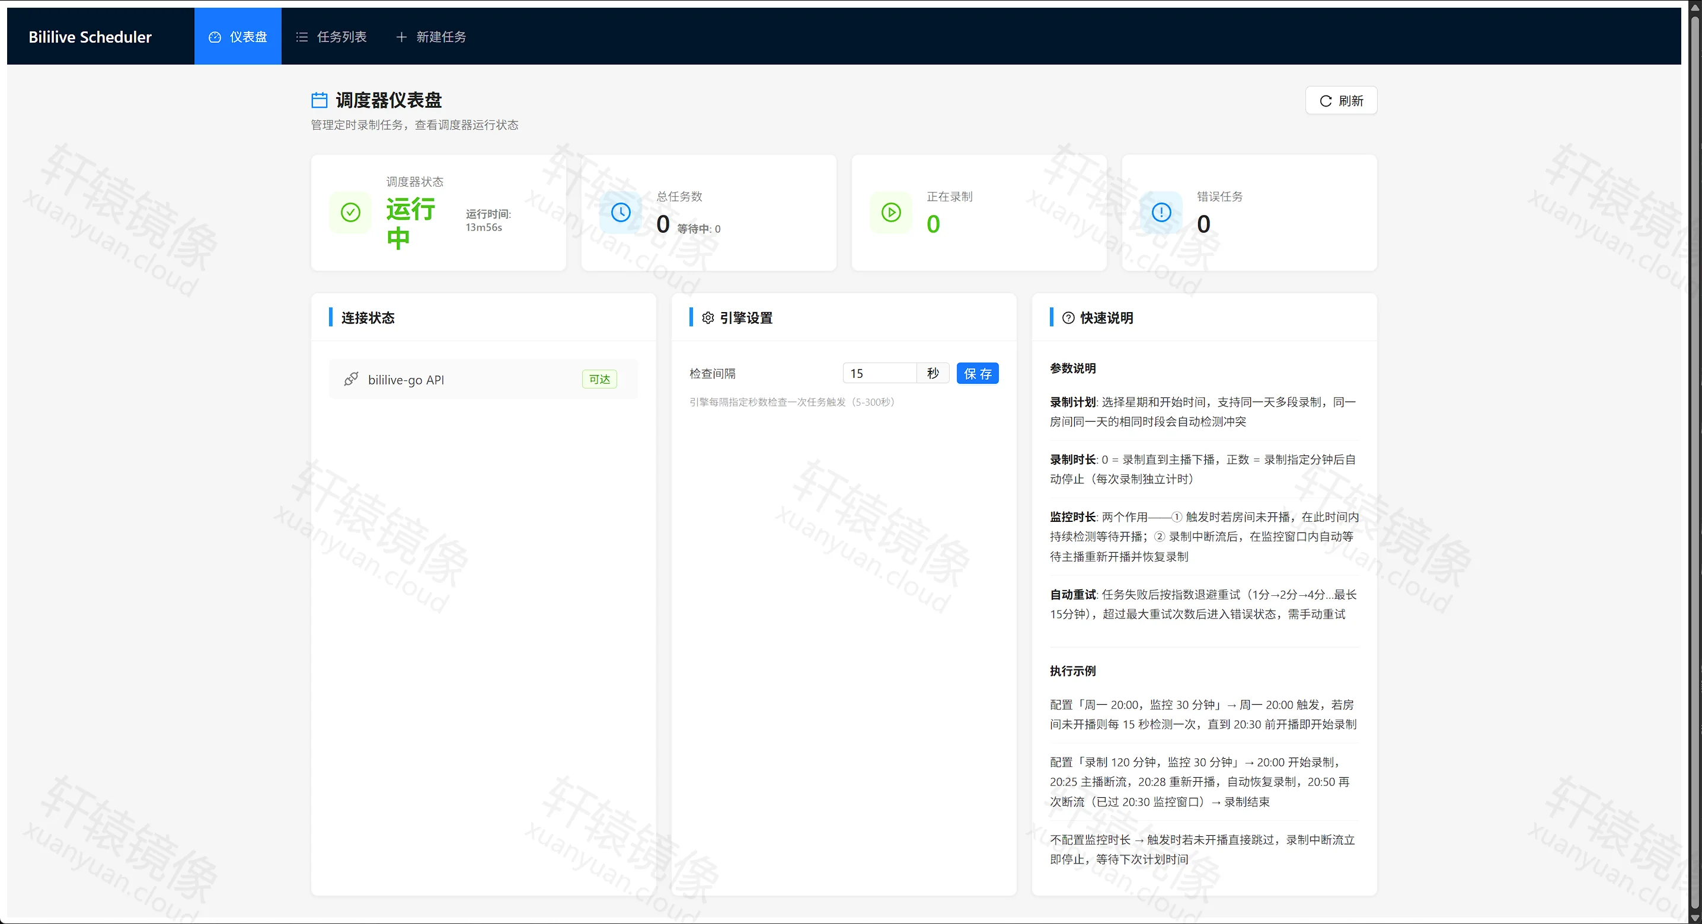1702x924 pixels.
Task: Click the Bililive Scheduler logo text
Action: pyautogui.click(x=90, y=37)
